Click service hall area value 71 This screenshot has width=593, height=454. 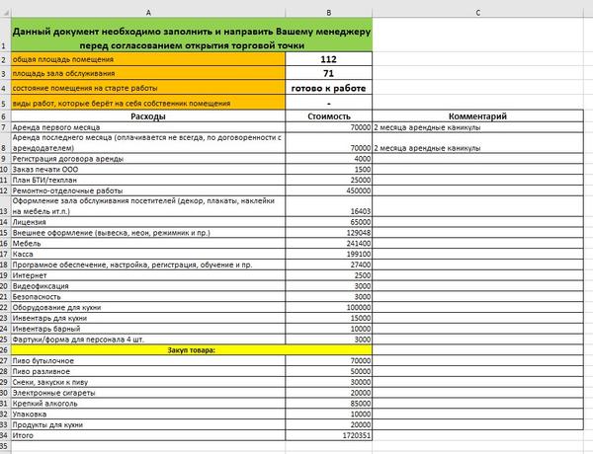329,73
